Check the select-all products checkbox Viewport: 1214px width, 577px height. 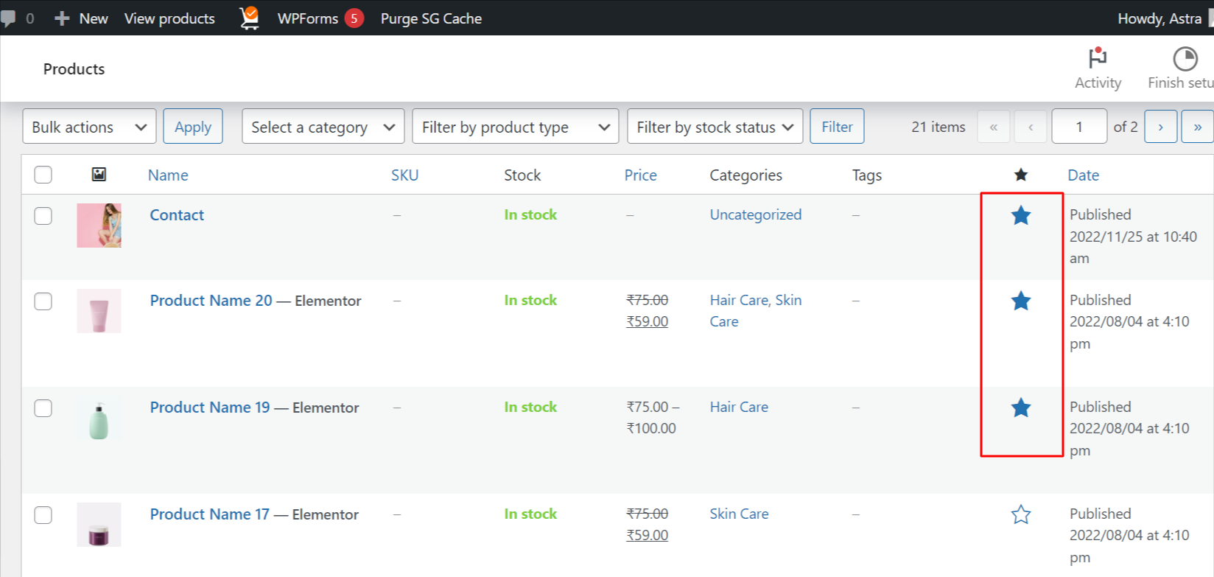coord(43,175)
